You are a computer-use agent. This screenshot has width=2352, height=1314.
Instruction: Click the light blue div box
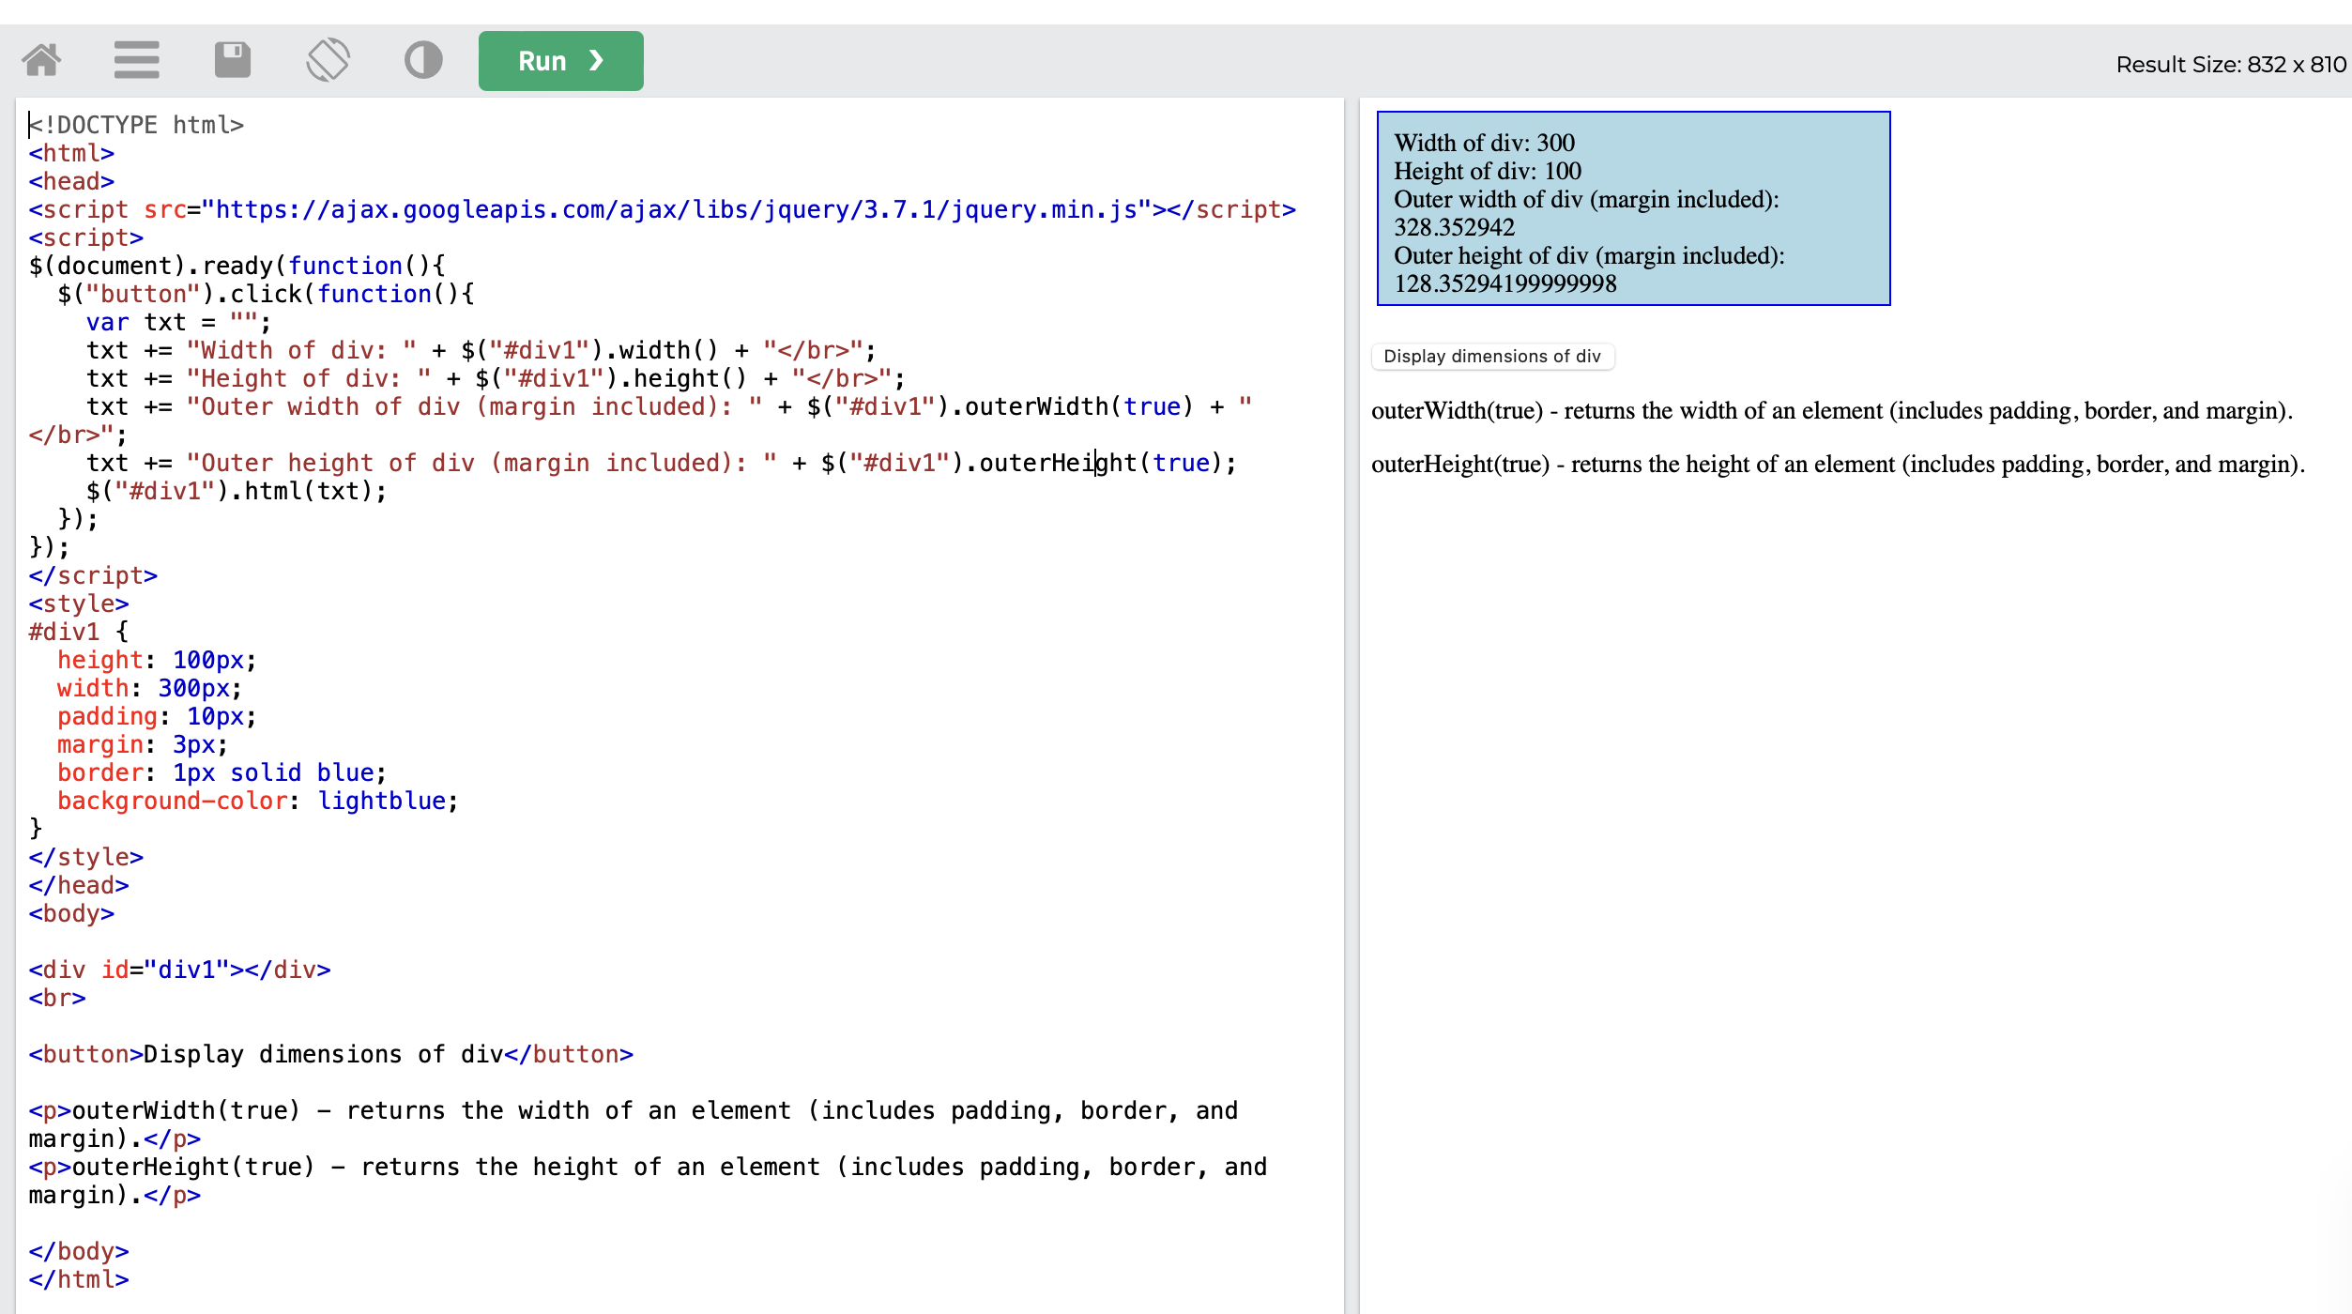[1633, 208]
